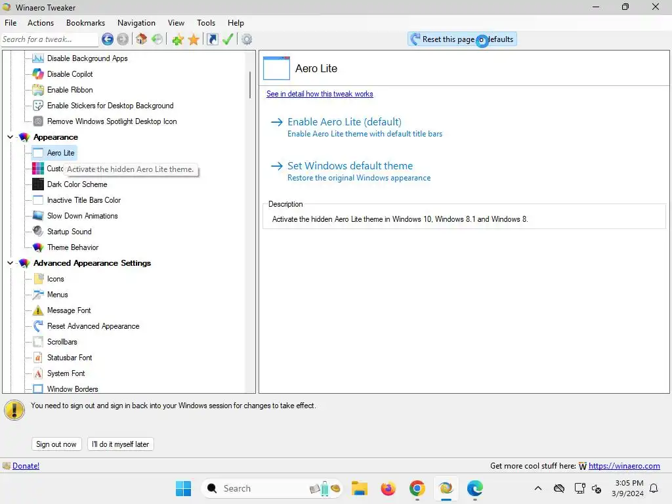Screen dimensions: 672x504
Task: Click the taskbar Search box
Action: pos(272,488)
